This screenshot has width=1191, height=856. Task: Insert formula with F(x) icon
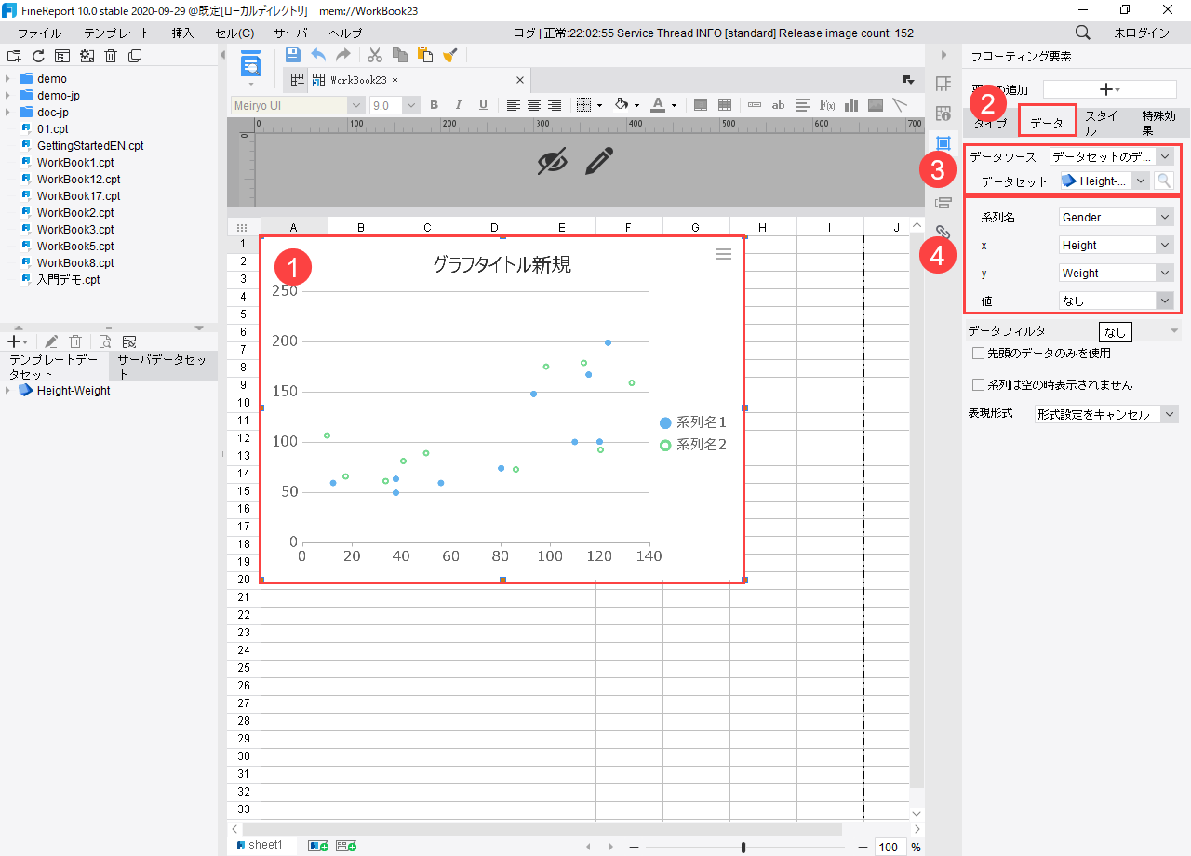point(827,105)
